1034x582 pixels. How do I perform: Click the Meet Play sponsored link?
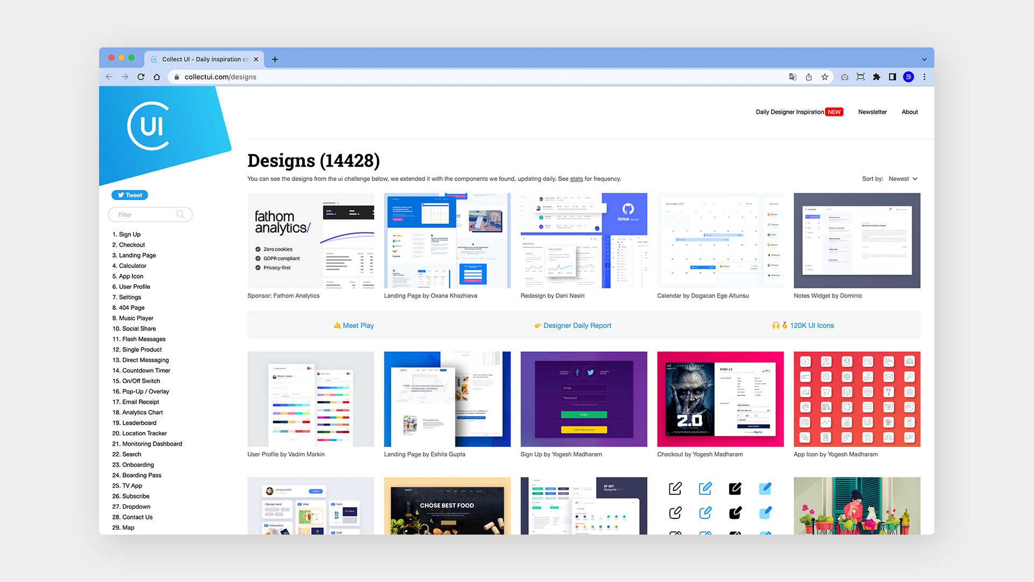pos(357,325)
